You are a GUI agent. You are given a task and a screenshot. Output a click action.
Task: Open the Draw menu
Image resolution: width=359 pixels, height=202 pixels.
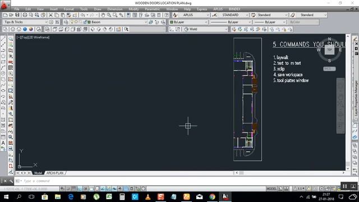tap(98, 9)
